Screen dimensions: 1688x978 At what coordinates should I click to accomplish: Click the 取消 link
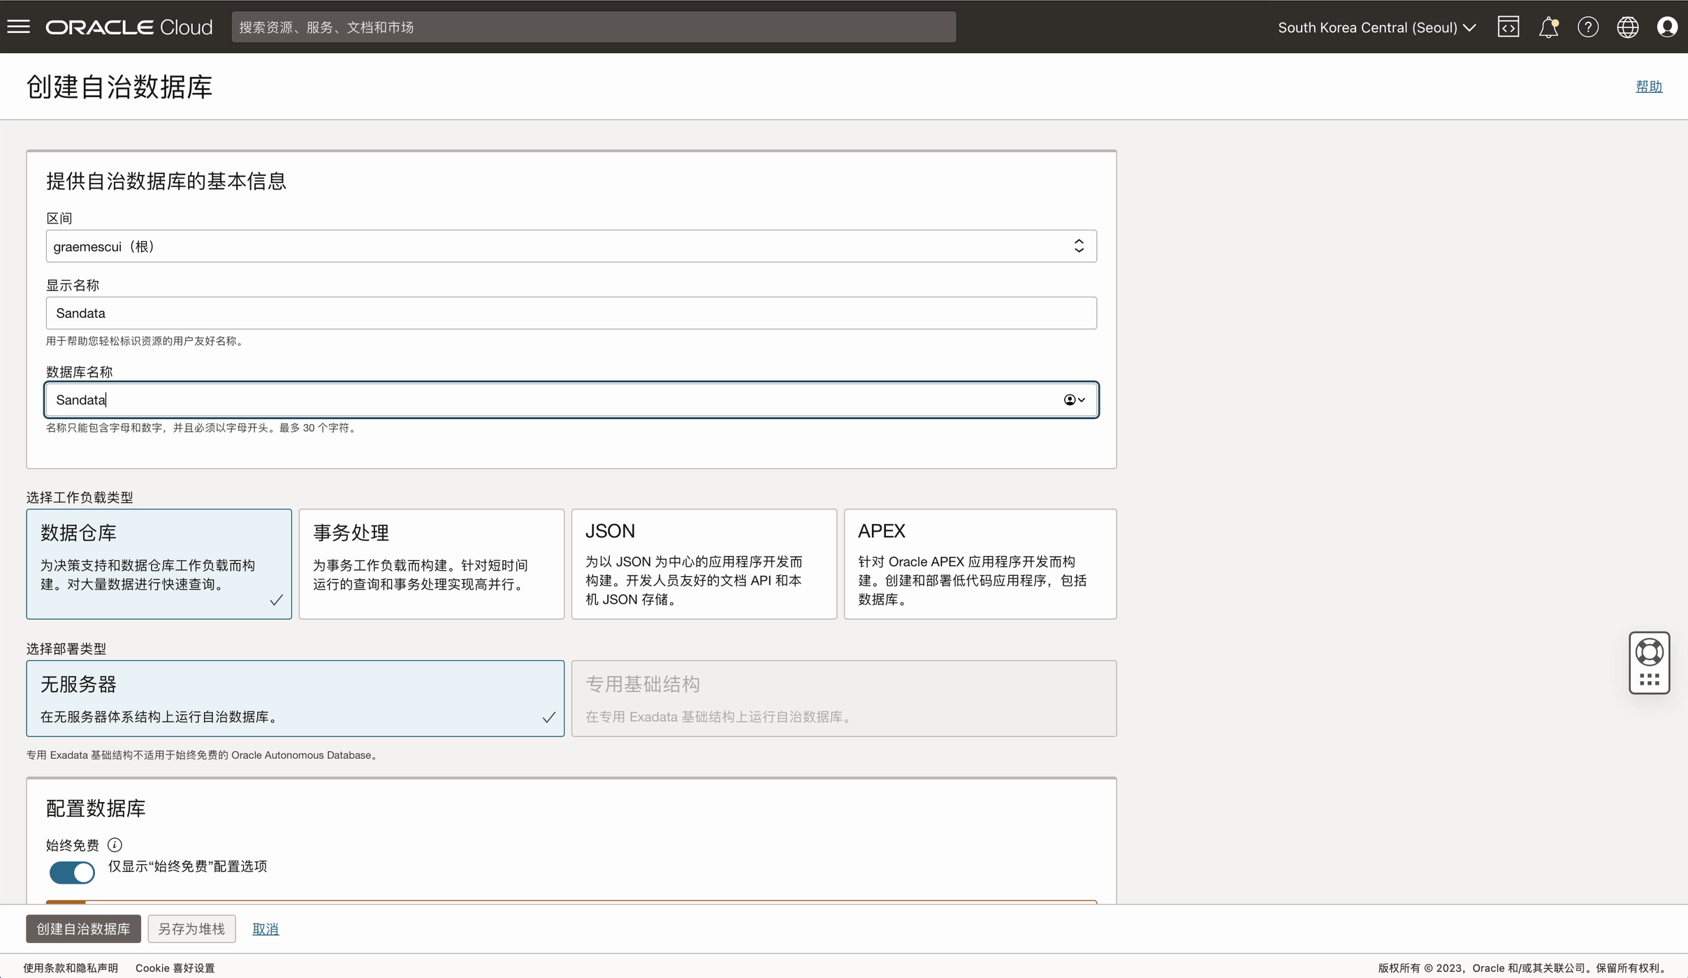pyautogui.click(x=265, y=929)
